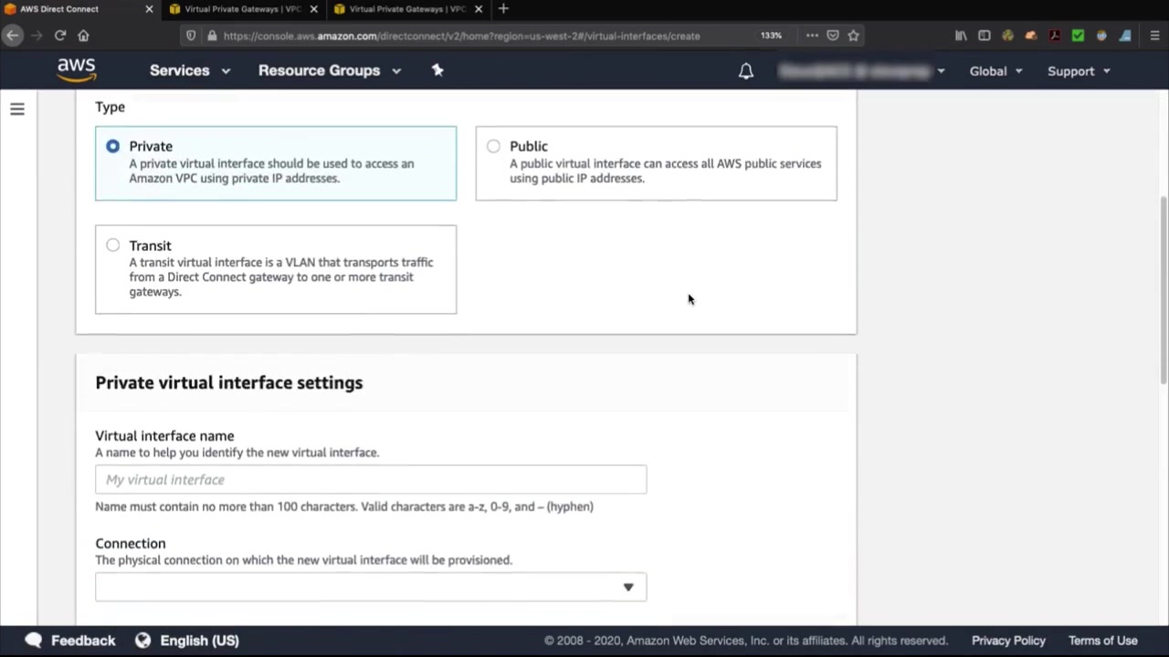Toggle the Firefox sidebar icon
This screenshot has height=657, width=1169.
point(985,36)
